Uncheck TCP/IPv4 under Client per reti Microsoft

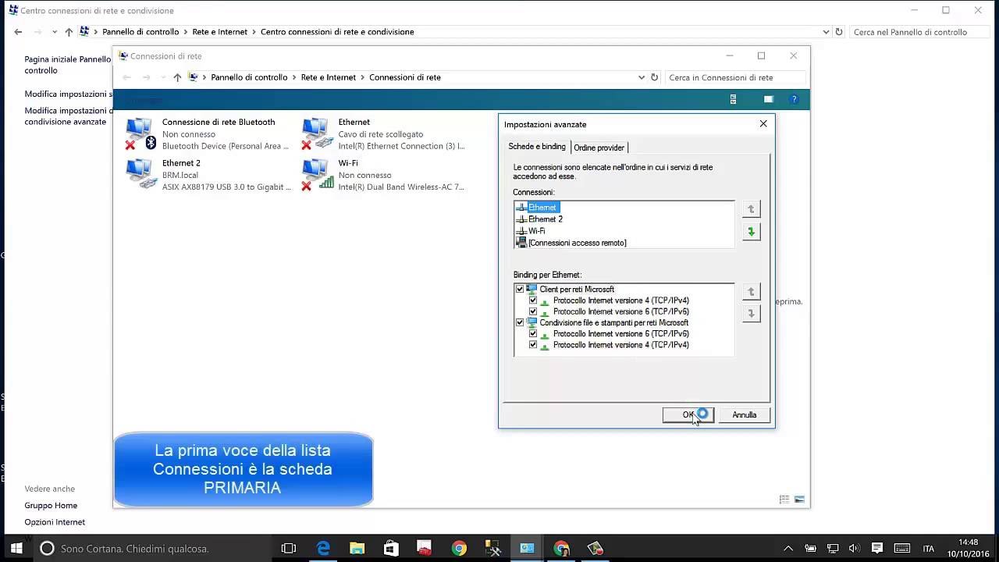533,301
